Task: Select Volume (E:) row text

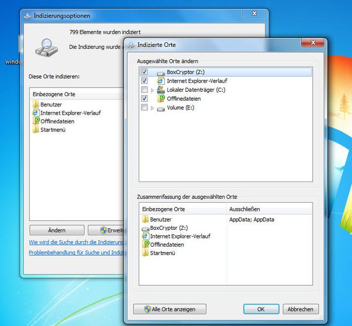Action: pos(181,108)
